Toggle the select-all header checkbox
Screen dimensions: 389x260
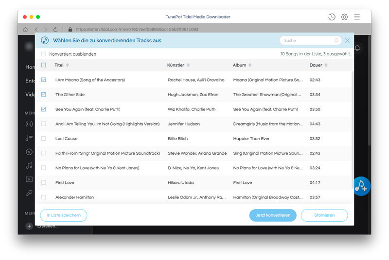(44, 65)
